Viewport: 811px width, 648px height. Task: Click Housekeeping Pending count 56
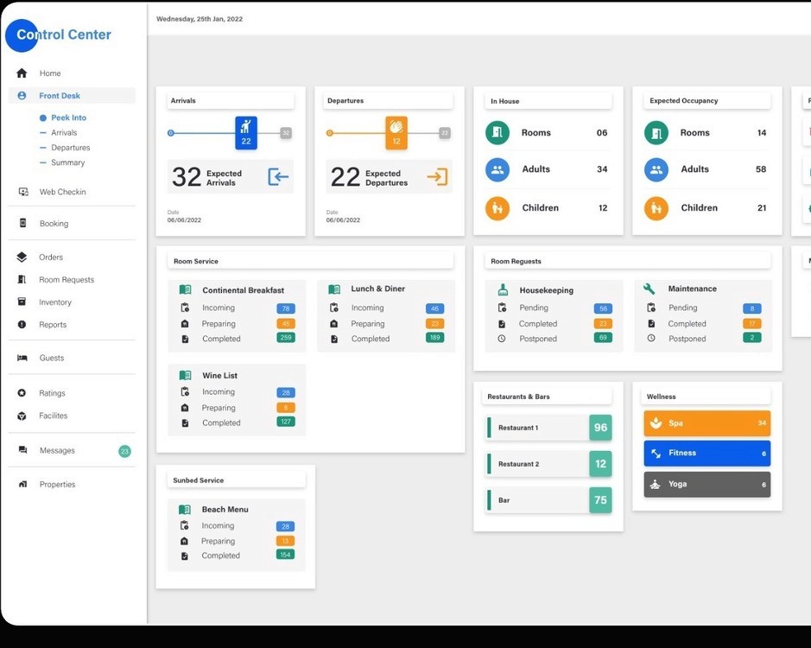click(603, 308)
